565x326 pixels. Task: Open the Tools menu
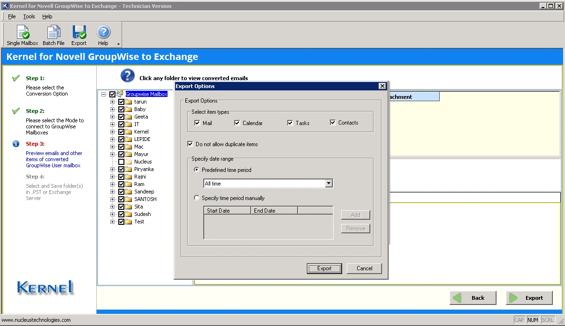point(29,16)
